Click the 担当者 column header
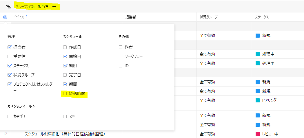 click(x=131, y=17)
